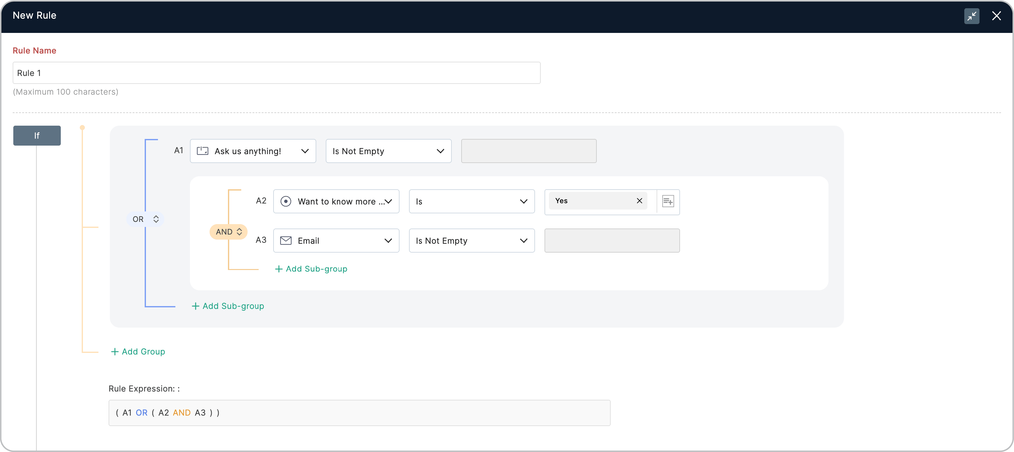The height and width of the screenshot is (452, 1014).
Task: Click the If block button
Action: point(37,136)
